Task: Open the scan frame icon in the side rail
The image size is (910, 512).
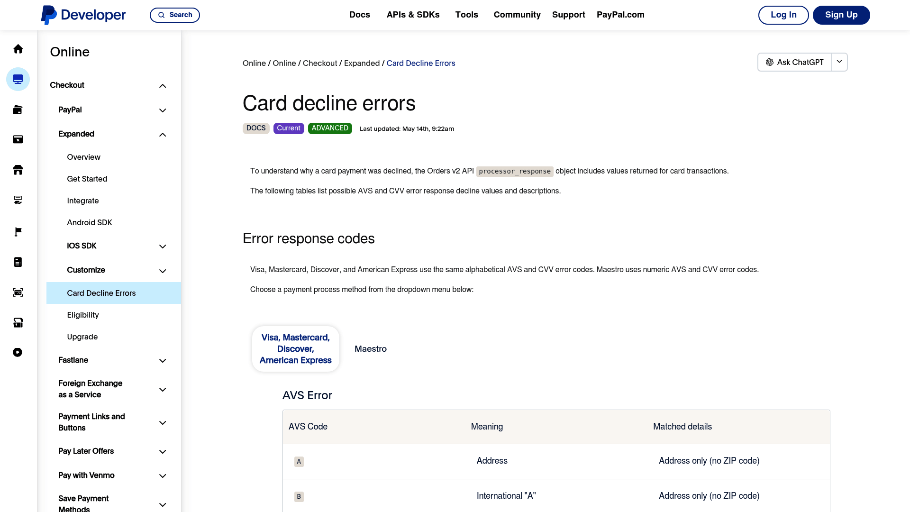Action: coord(18,293)
